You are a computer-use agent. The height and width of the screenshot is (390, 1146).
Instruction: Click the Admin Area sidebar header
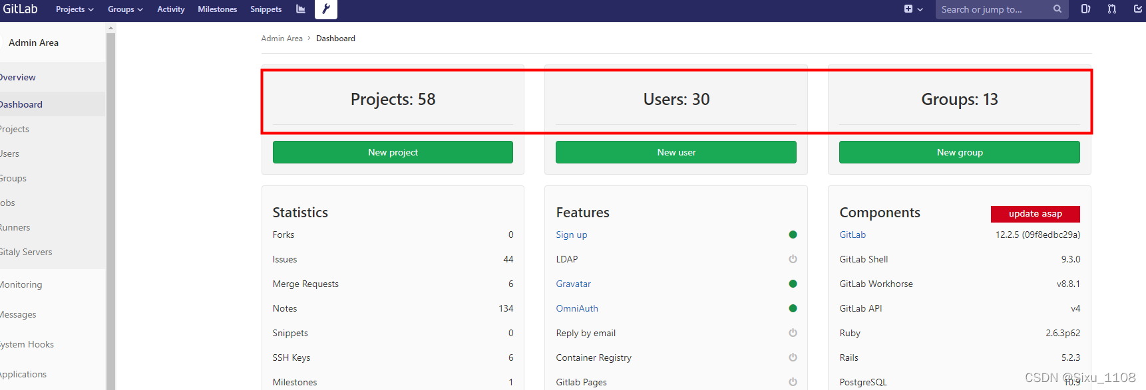pos(33,43)
